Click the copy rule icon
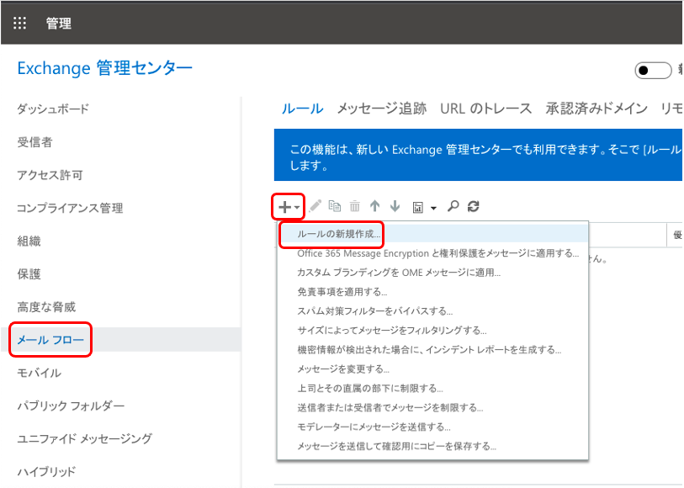 coord(335,206)
